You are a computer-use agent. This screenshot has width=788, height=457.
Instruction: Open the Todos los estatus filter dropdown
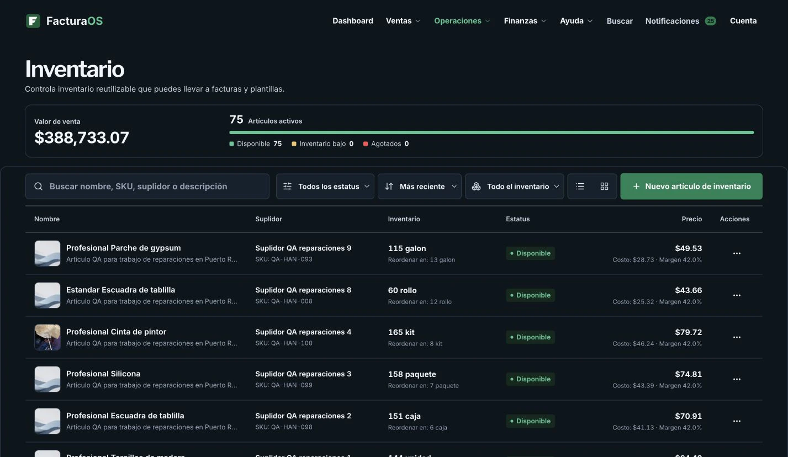tap(325, 187)
